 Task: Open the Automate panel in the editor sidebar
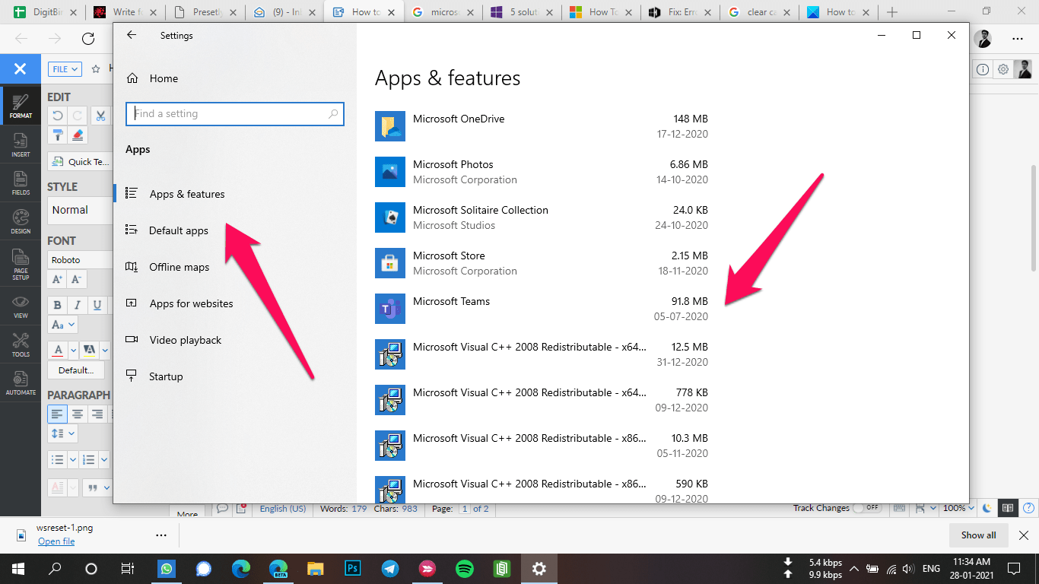(x=21, y=383)
